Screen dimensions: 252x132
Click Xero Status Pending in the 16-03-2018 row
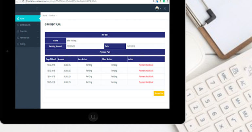[x=89, y=71]
